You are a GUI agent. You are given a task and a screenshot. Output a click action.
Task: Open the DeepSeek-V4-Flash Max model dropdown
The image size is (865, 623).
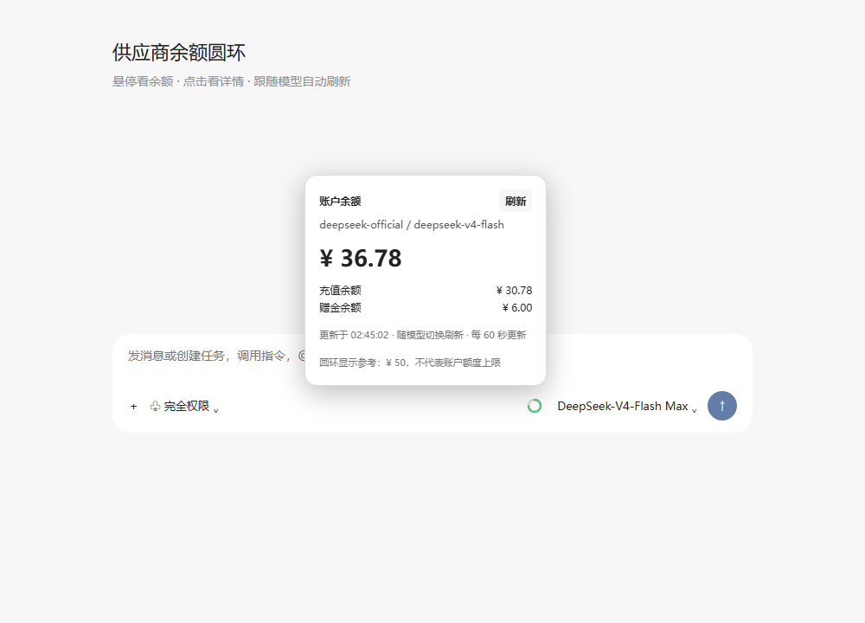(626, 407)
